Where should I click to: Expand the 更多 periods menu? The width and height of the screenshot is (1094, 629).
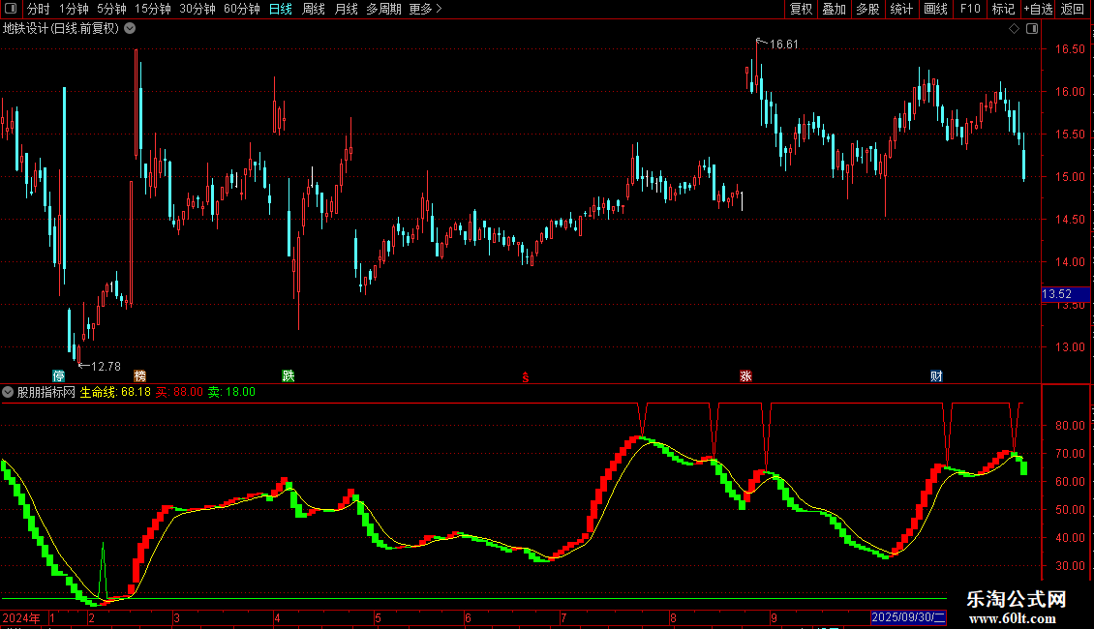[x=425, y=9]
